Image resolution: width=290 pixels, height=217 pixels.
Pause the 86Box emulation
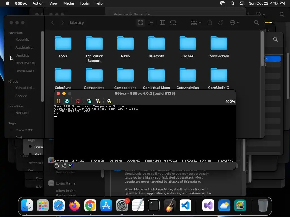[58, 101]
